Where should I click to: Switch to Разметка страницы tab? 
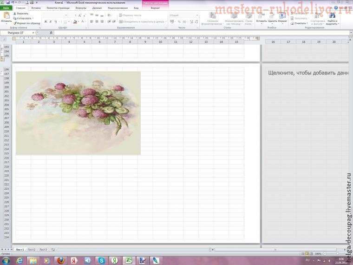click(x=58, y=8)
